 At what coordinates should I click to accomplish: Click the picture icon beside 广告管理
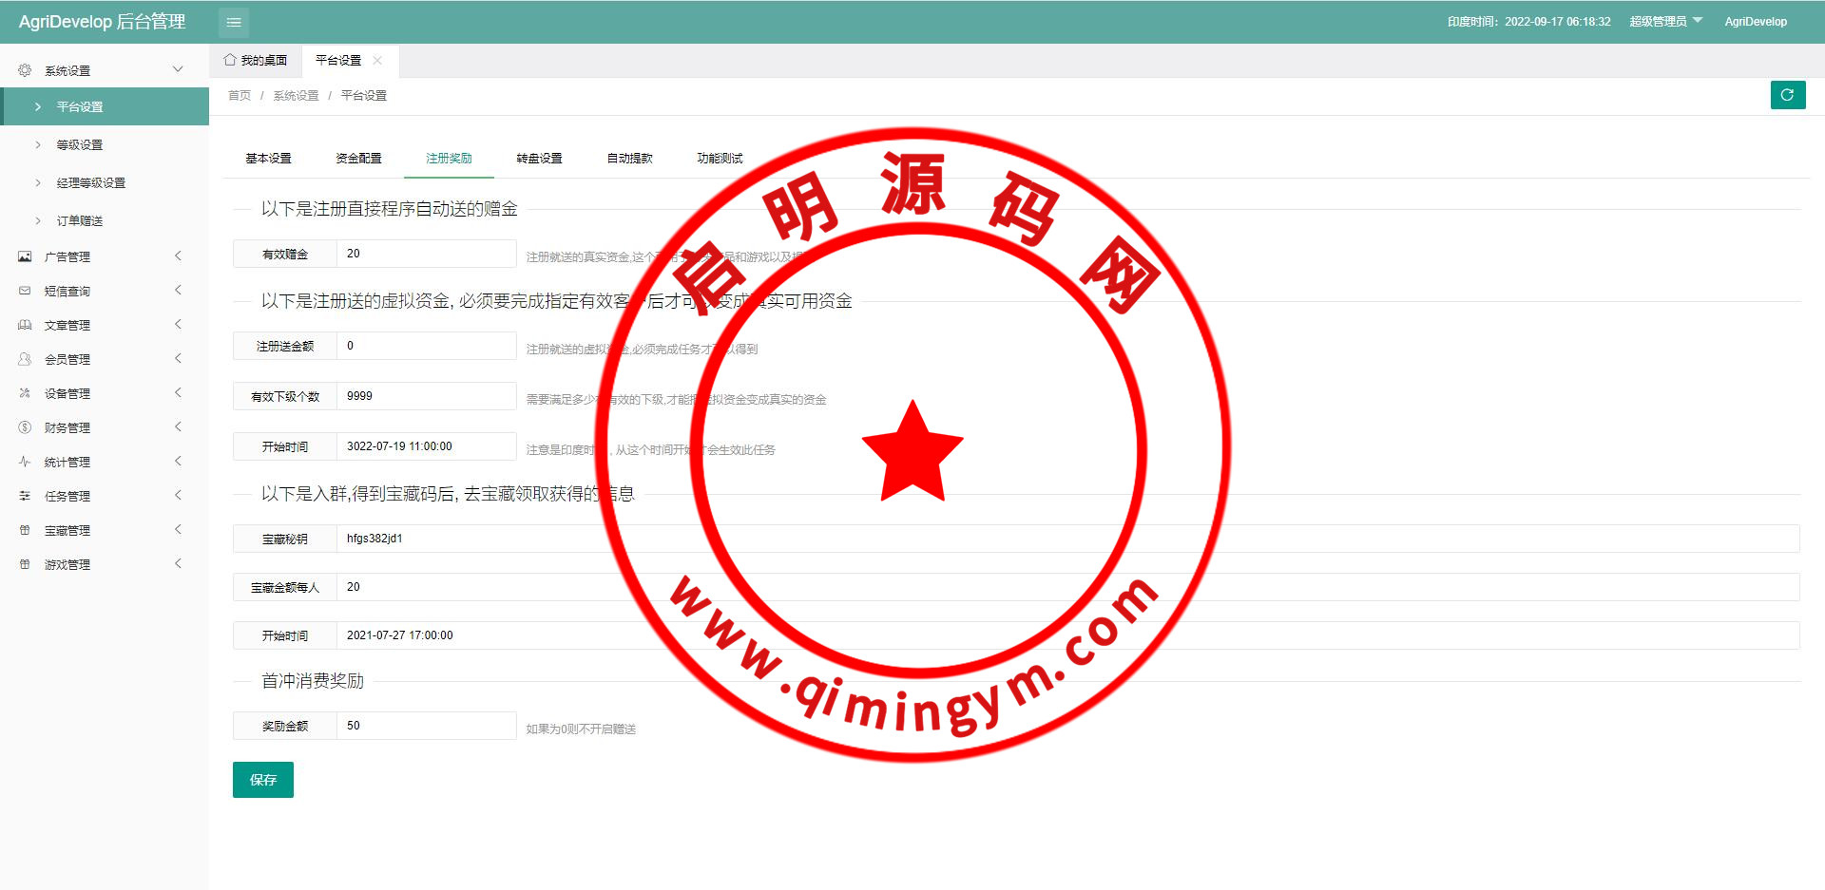click(x=25, y=256)
